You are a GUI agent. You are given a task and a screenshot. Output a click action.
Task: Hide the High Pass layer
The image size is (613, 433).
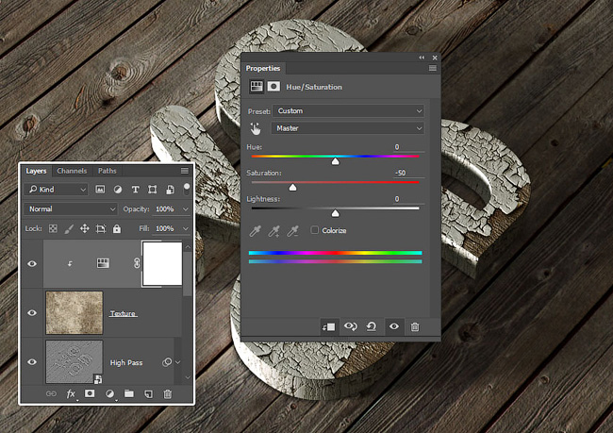pos(32,362)
